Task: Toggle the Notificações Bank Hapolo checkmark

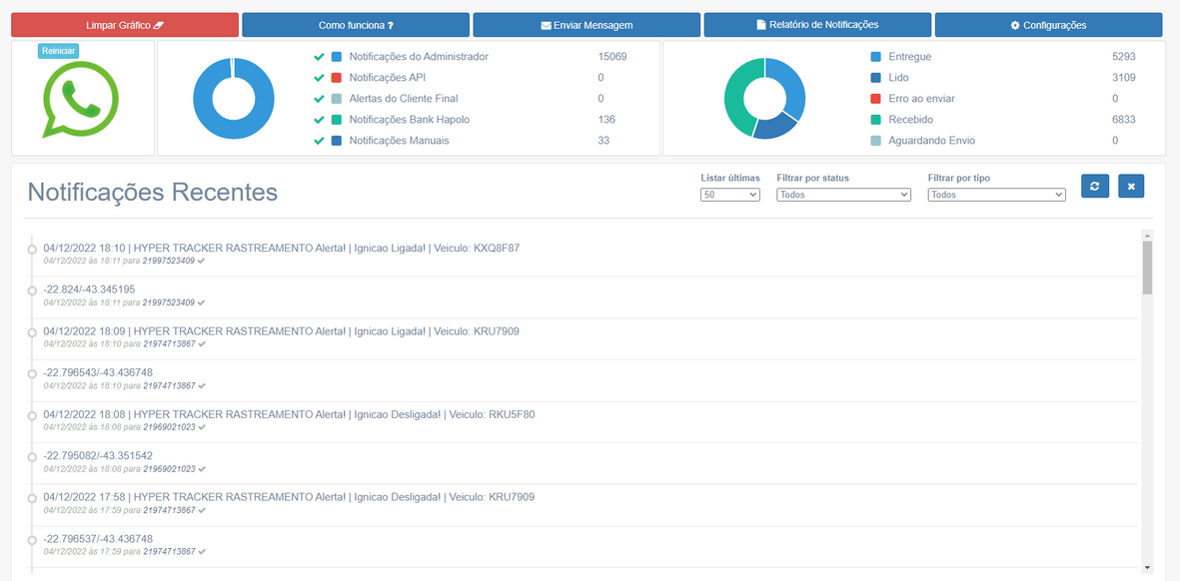Action: point(319,120)
